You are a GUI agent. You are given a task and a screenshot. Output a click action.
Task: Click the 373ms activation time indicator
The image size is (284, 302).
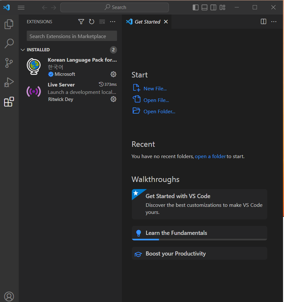pos(108,84)
